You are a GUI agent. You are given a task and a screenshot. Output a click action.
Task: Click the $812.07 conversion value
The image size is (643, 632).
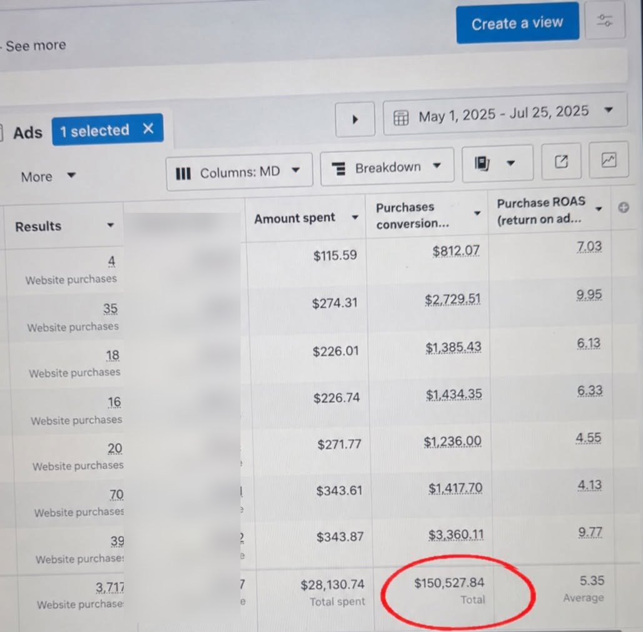(456, 250)
